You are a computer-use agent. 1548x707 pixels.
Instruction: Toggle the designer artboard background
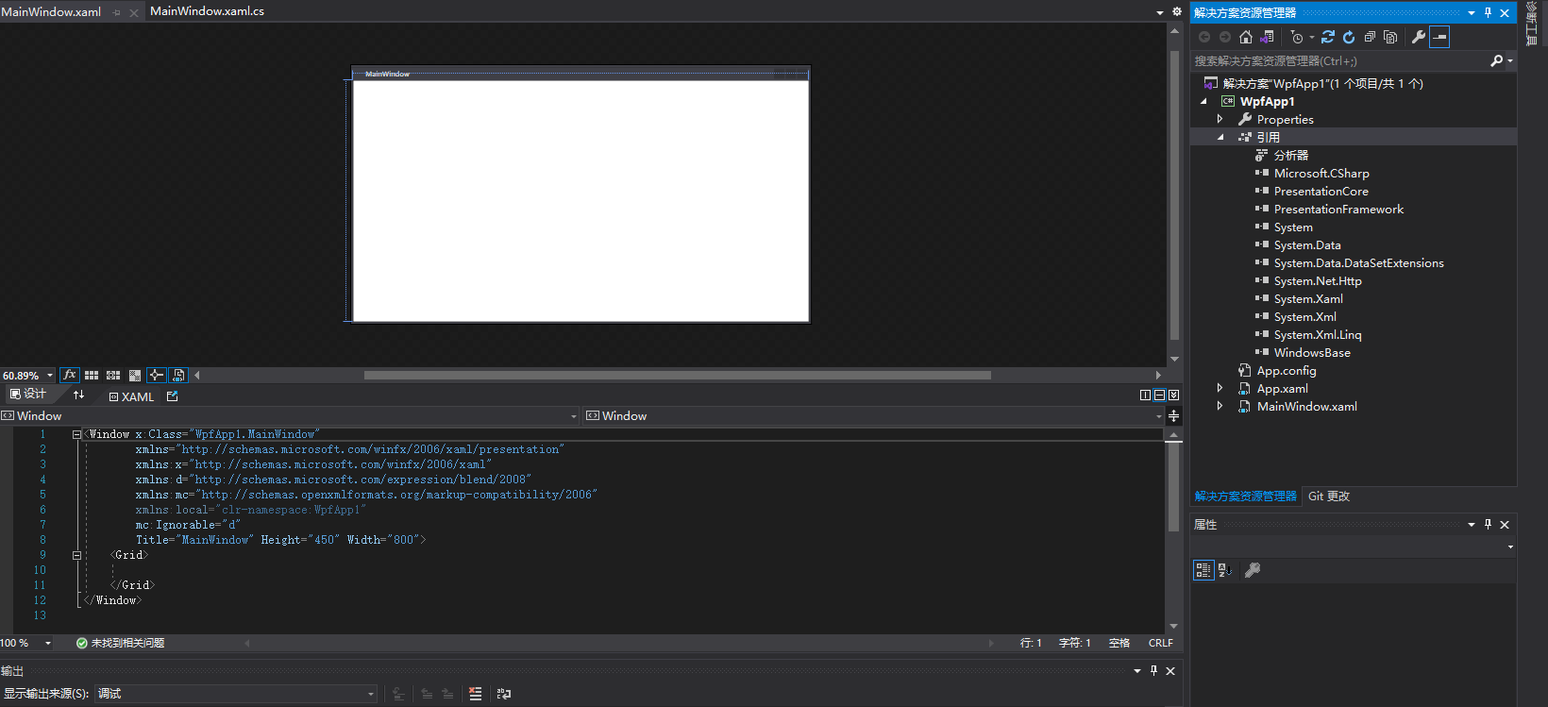click(x=135, y=375)
